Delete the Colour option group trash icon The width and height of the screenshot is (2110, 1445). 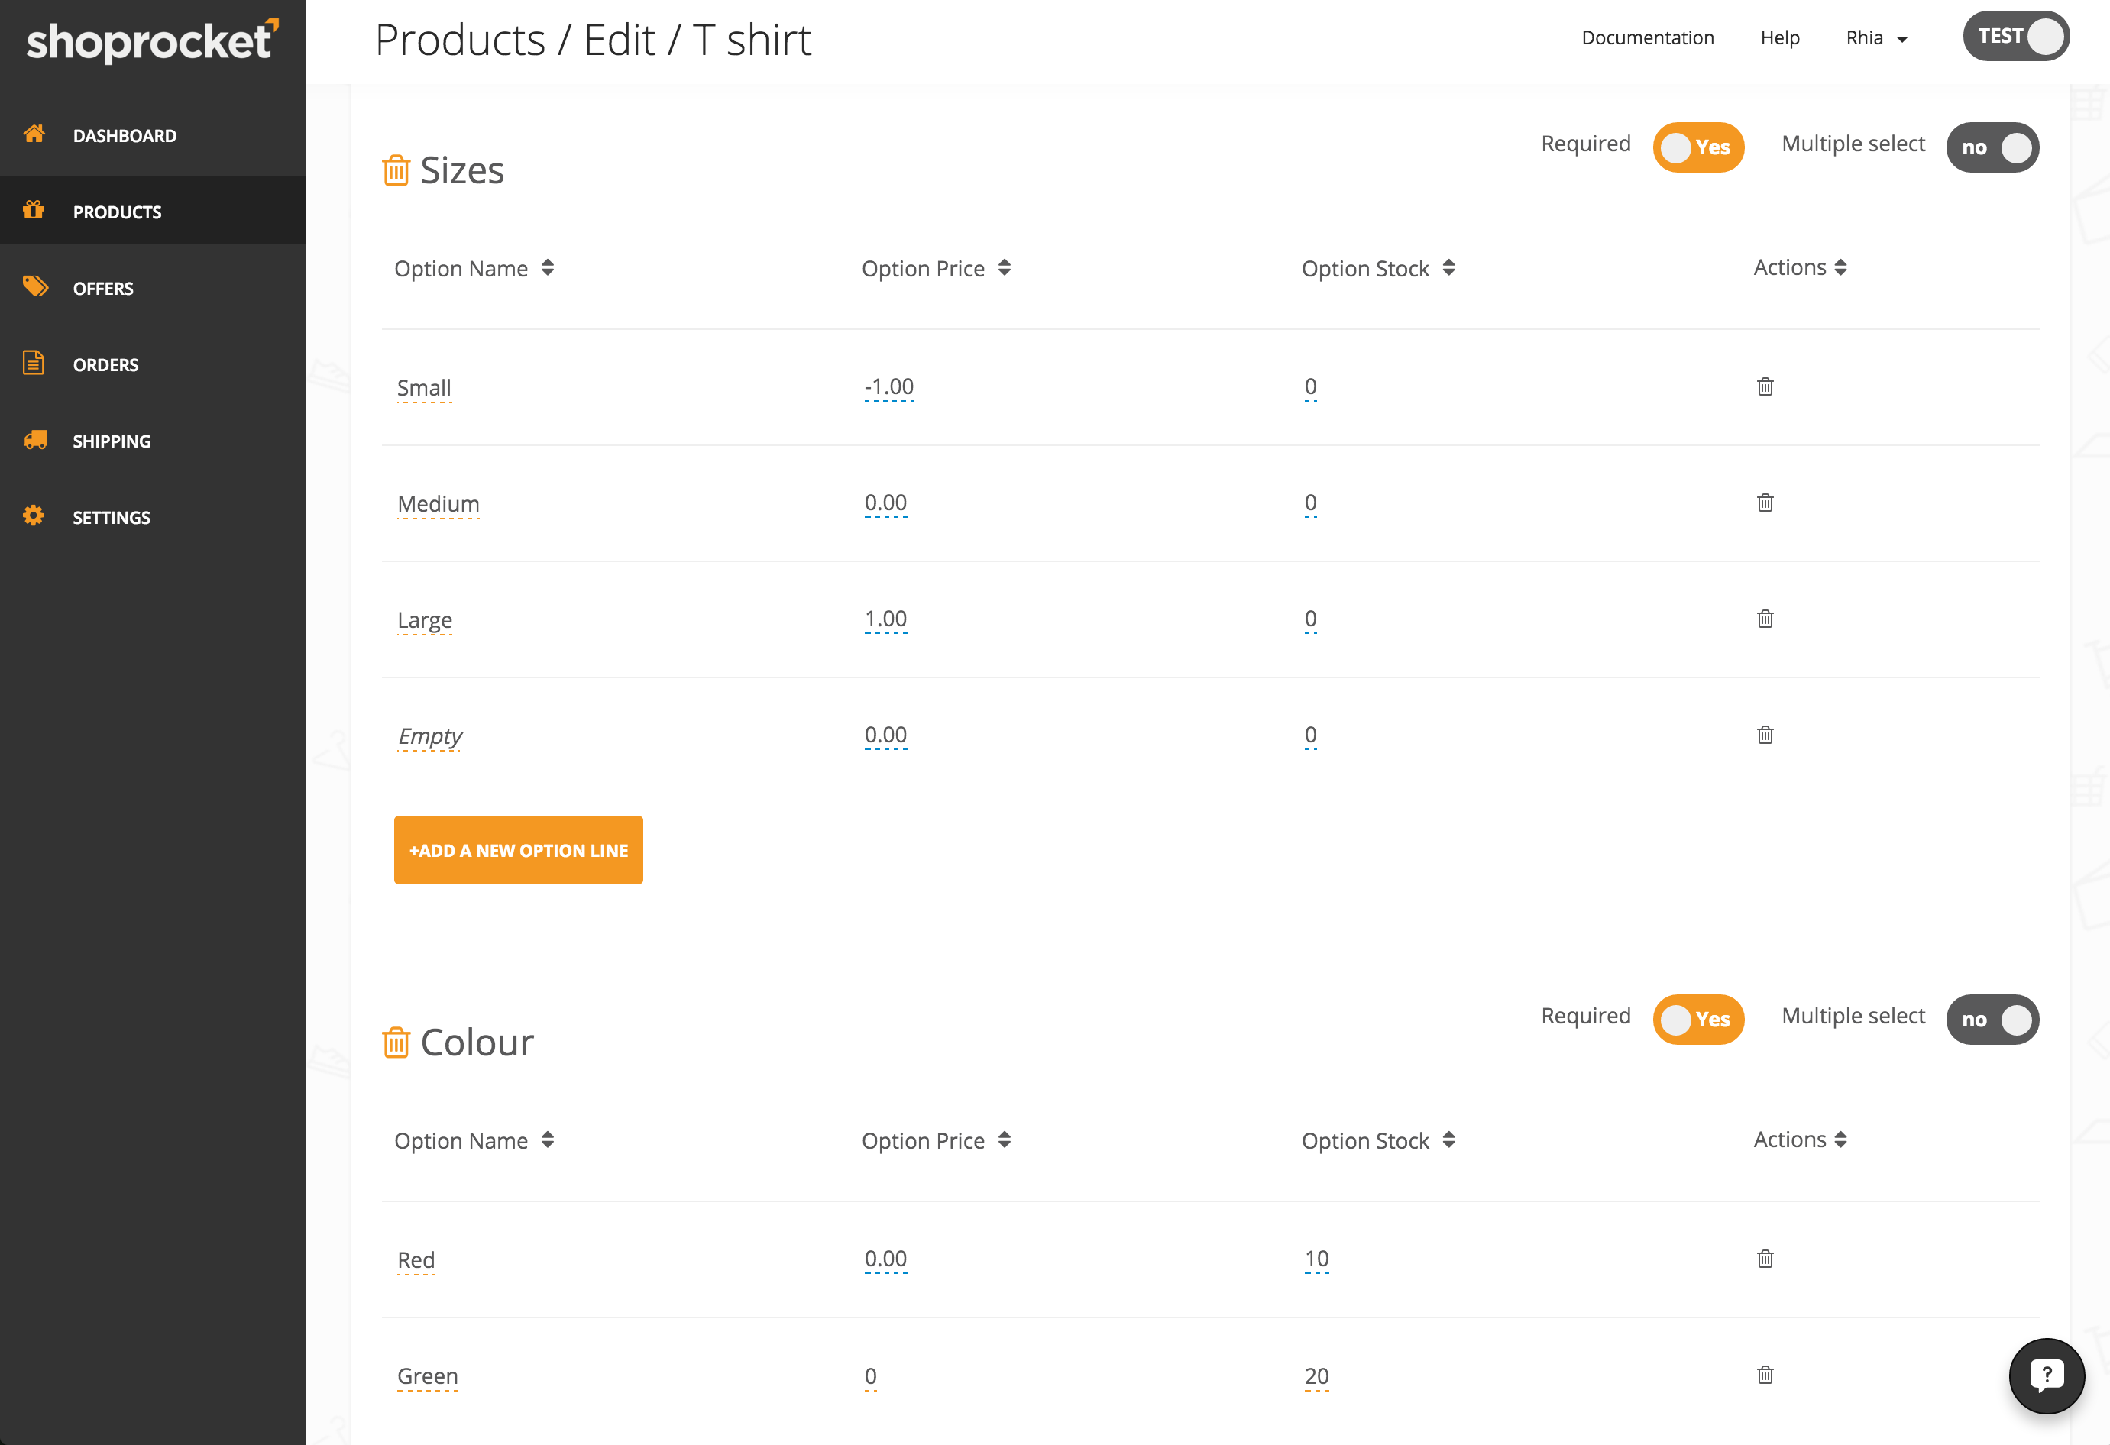(x=396, y=1043)
